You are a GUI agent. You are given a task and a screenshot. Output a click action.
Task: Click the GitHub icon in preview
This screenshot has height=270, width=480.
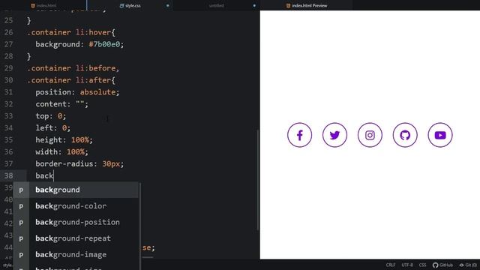click(x=405, y=135)
